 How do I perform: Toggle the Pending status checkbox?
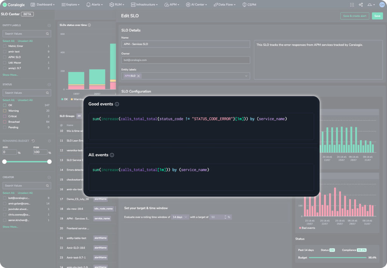5,128
